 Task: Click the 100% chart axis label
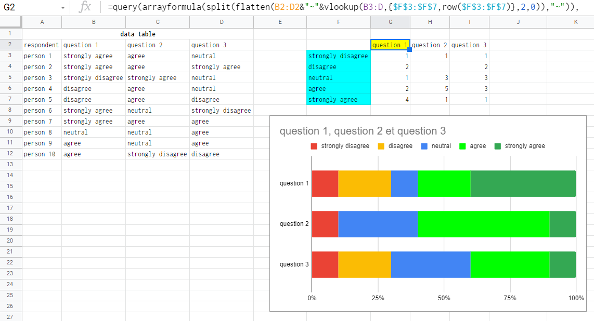point(576,298)
